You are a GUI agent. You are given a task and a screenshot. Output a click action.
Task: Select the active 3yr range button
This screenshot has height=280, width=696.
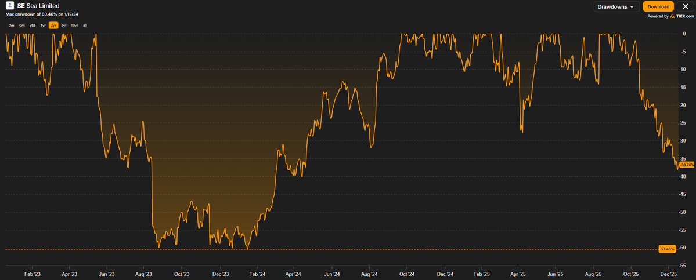tap(53, 26)
